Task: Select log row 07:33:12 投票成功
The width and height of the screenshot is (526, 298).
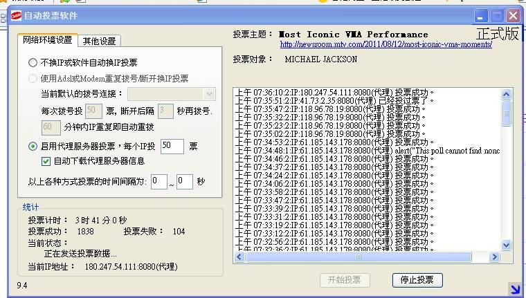Action: 334,233
